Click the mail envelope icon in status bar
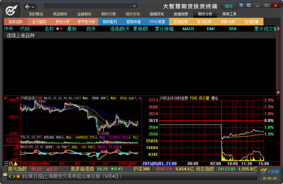The width and height of the screenshot is (283, 184). click(x=5, y=175)
